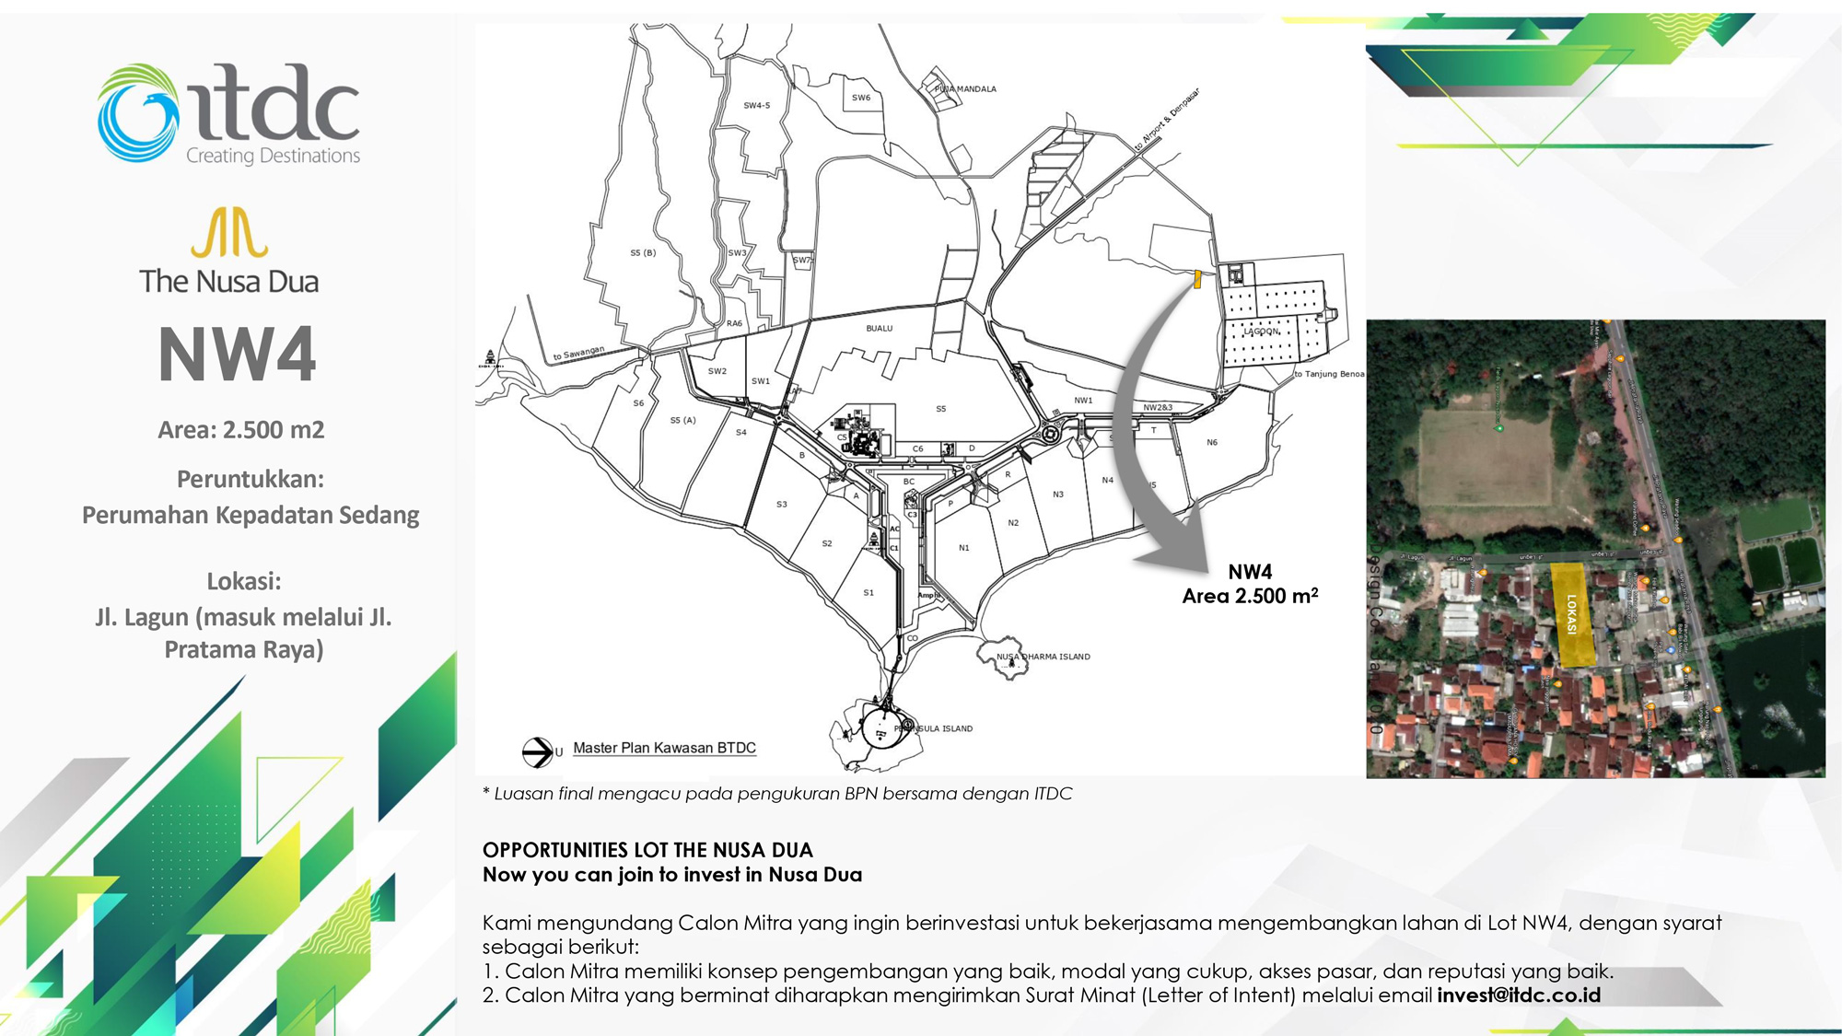Click the golden Nusa Dua emblem
1842x1036 pixels.
coord(229,233)
